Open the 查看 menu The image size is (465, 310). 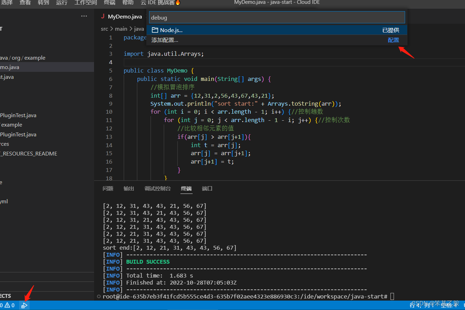click(25, 3)
